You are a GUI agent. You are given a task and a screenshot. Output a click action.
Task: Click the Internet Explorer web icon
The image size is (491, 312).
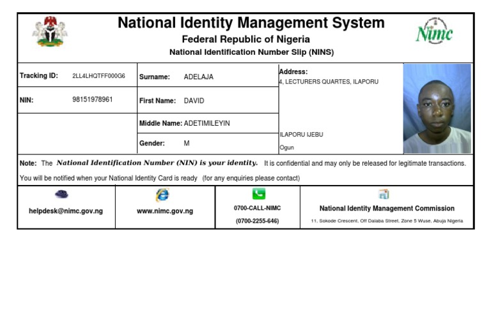click(162, 195)
